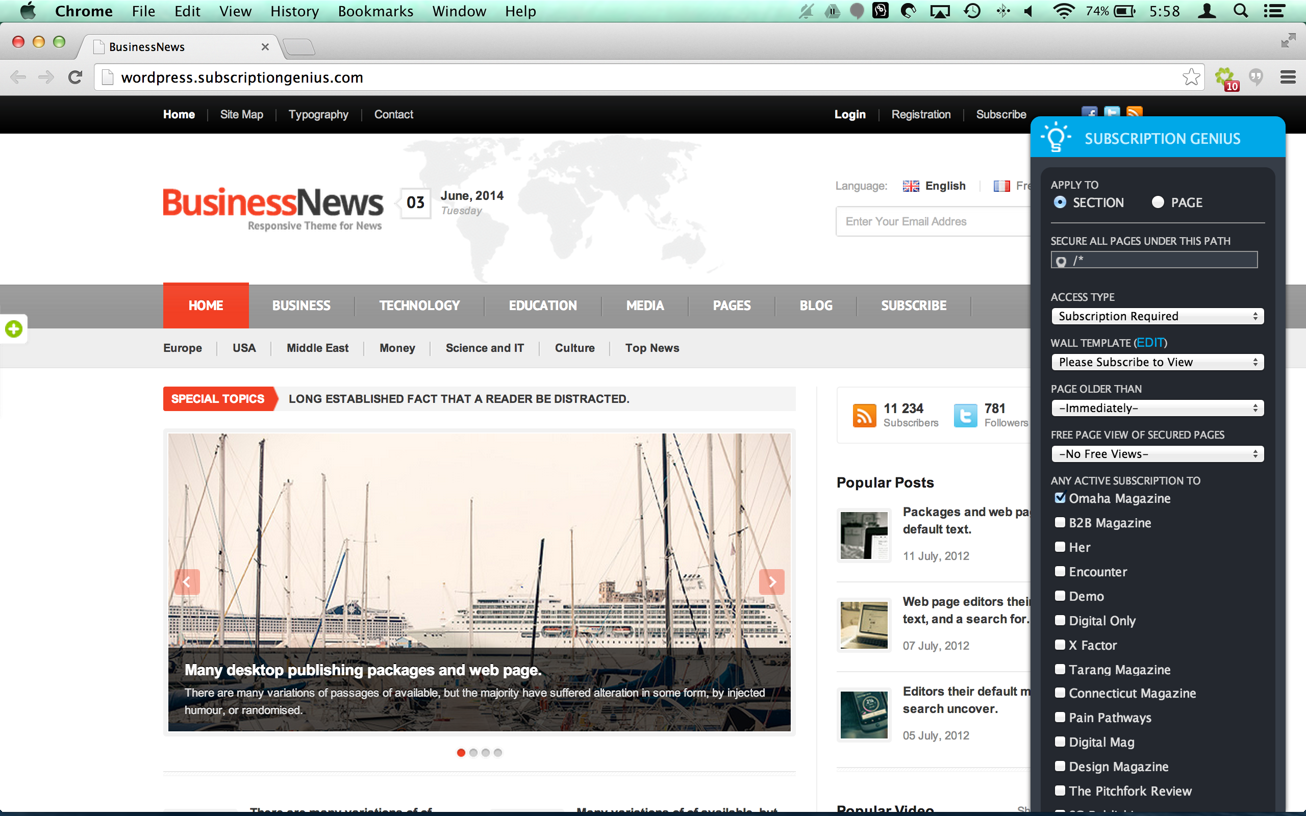This screenshot has width=1306, height=816.
Task: Open the TECHNOLOGY navigation tab
Action: click(419, 305)
